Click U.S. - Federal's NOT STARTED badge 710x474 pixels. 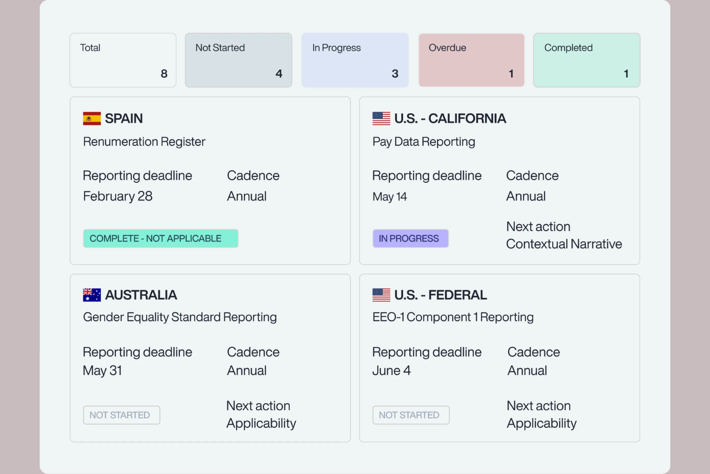(411, 415)
